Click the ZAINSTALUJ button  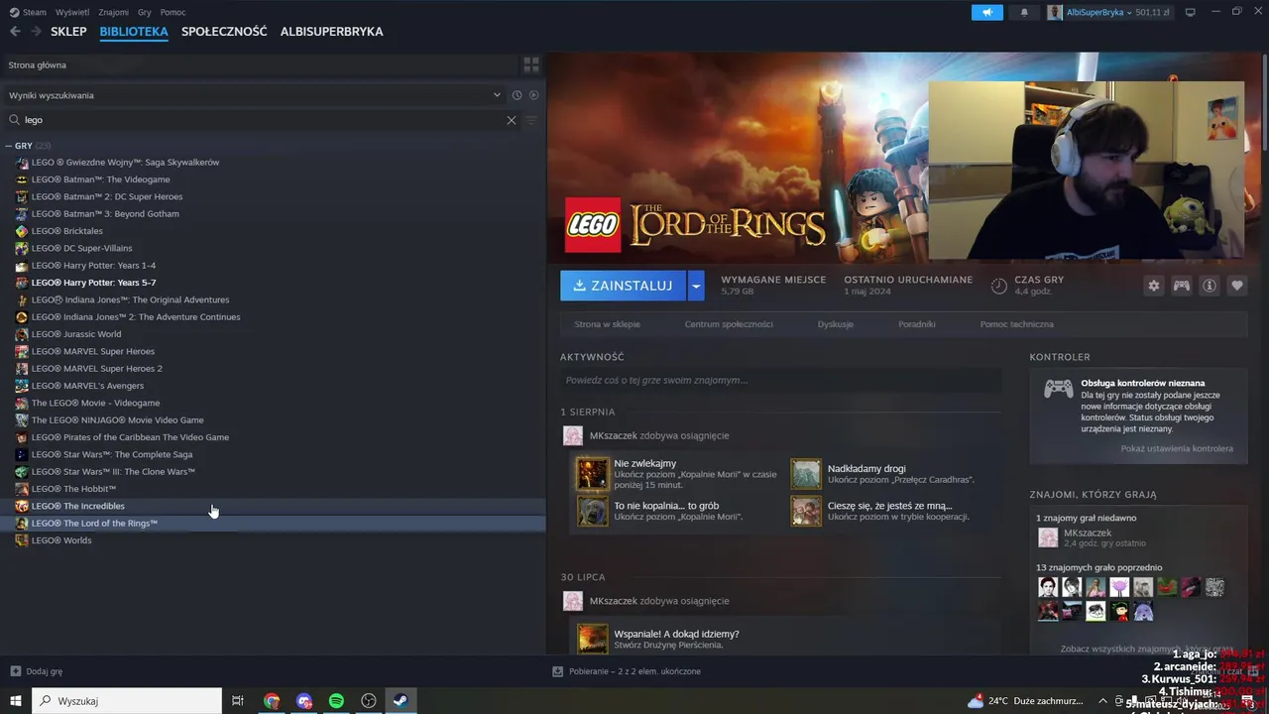coord(624,286)
